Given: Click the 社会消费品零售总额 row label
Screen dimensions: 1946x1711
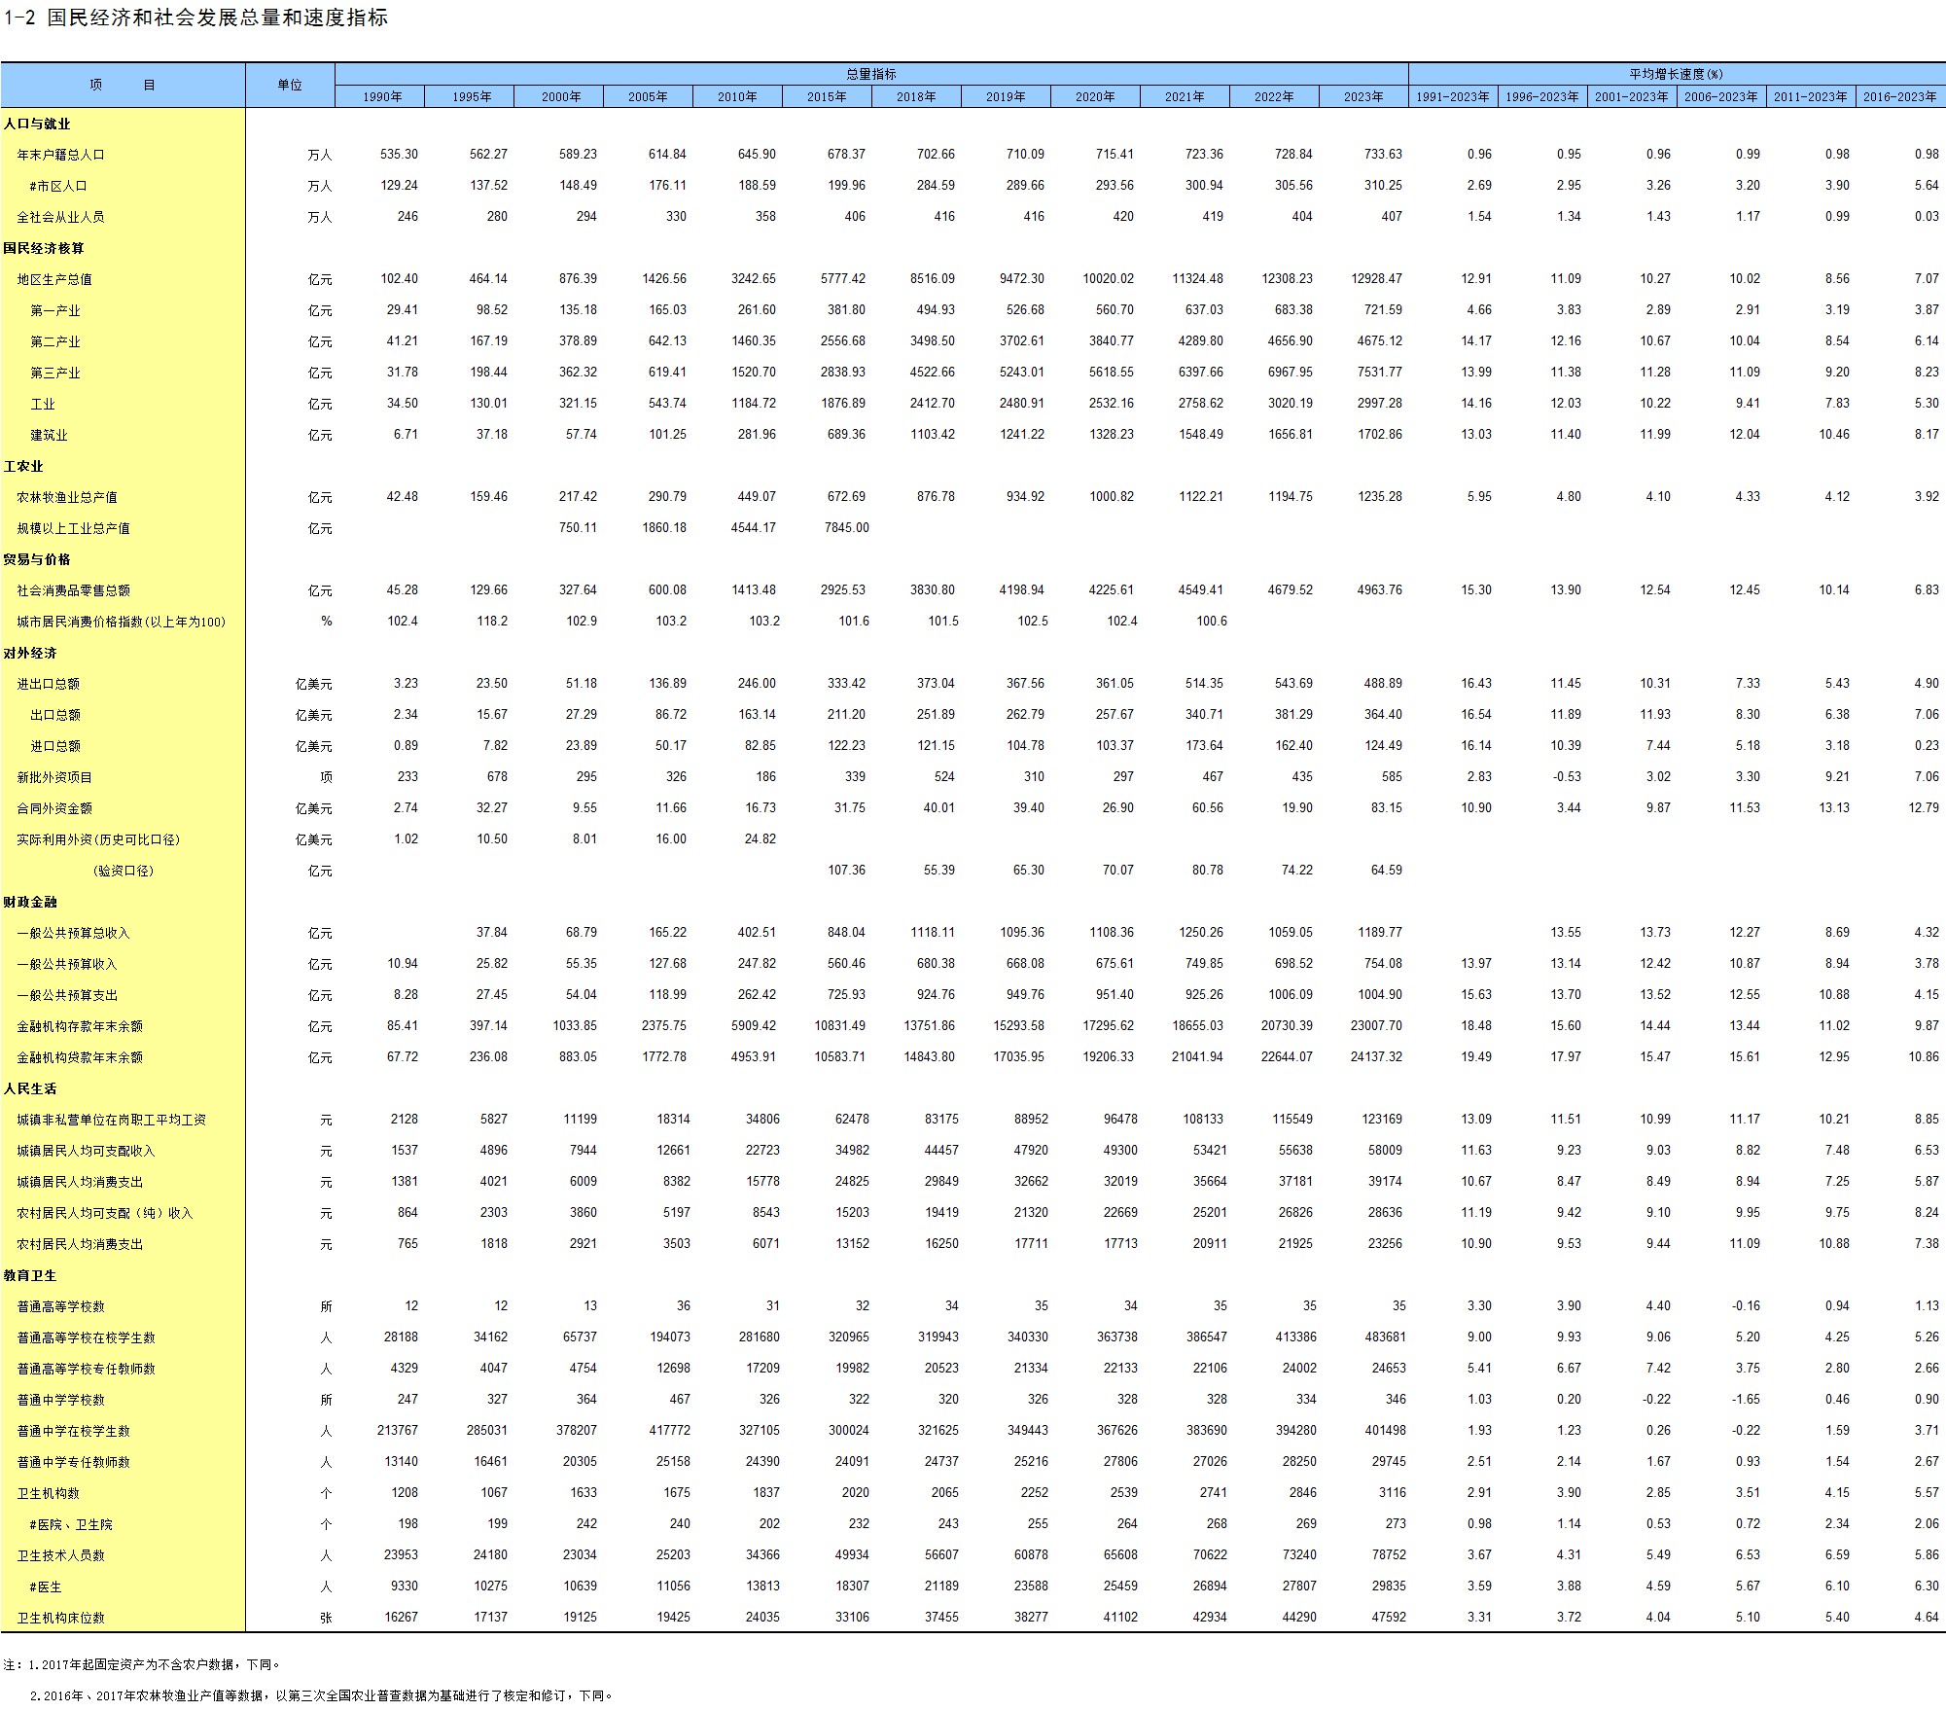Looking at the screenshot, I should point(73,590).
